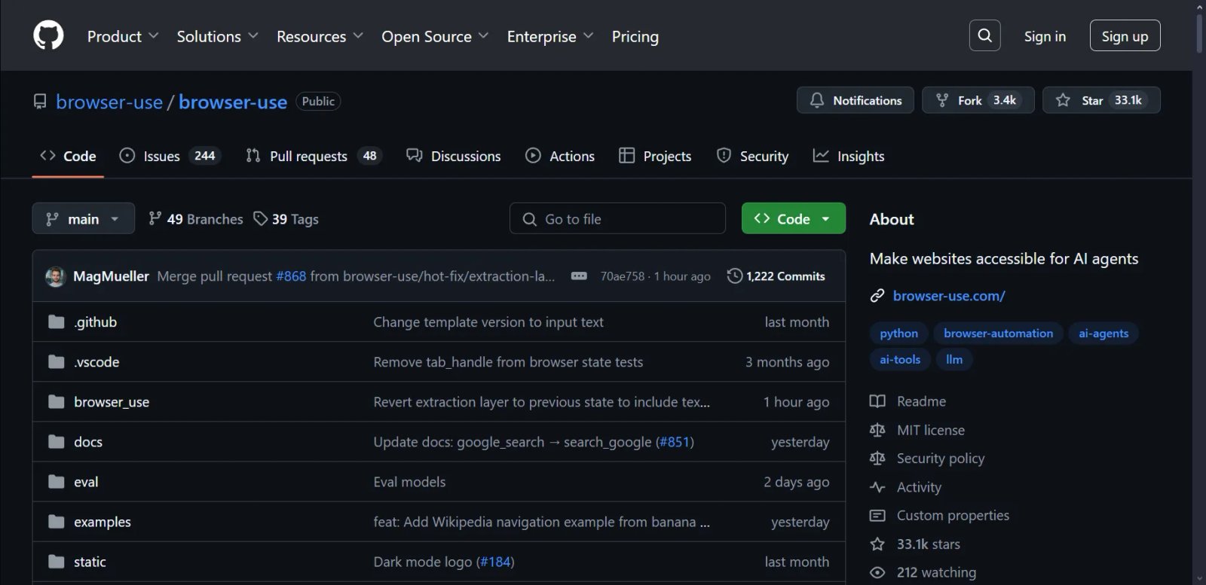Open the MagMueller author link

point(111,276)
